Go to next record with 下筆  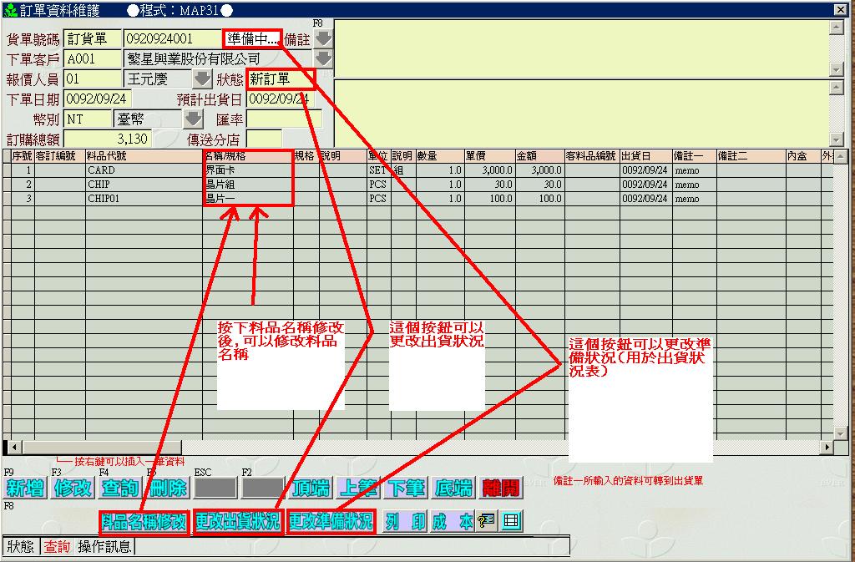[x=407, y=489]
